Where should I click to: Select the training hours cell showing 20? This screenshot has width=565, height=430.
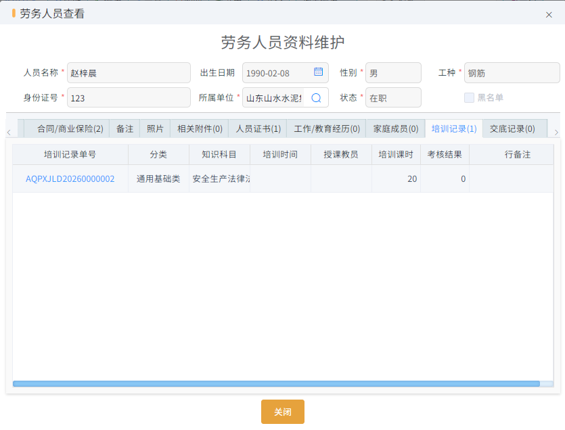[396, 178]
